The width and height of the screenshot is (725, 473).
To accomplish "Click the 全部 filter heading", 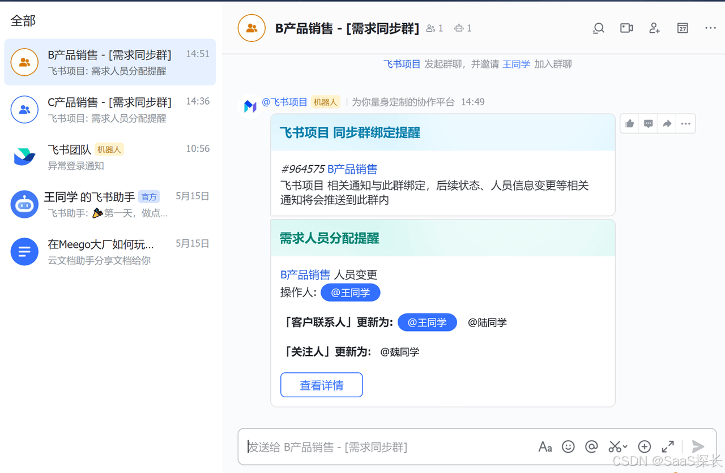I will click(x=23, y=21).
